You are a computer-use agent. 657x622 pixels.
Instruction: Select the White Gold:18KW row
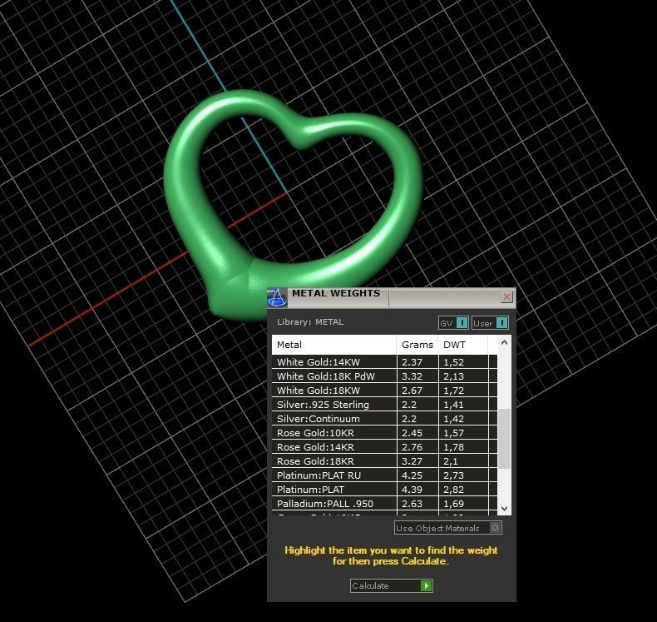pos(385,391)
